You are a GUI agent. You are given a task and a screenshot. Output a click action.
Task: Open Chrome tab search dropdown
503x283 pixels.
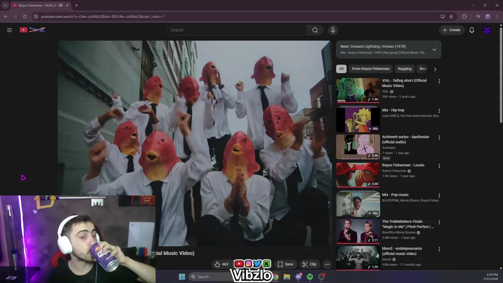click(x=5, y=5)
